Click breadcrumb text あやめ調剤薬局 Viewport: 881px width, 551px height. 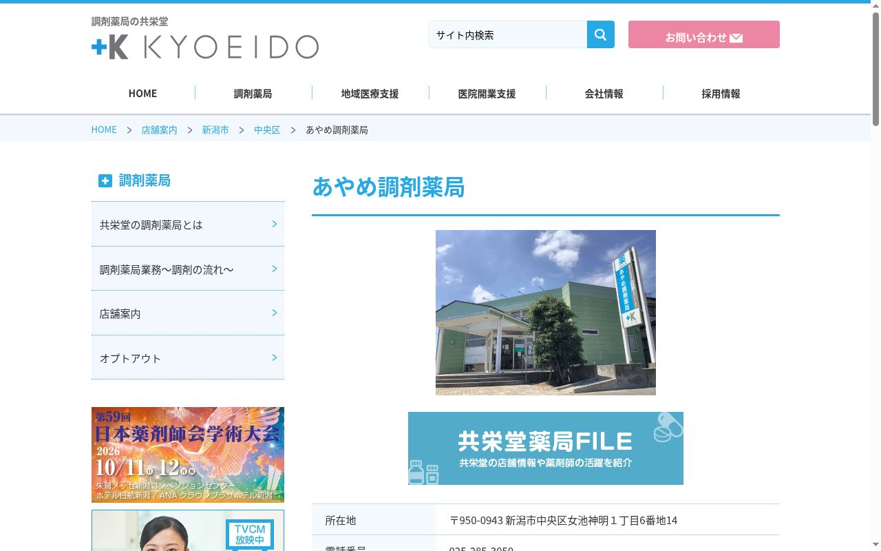(x=337, y=129)
